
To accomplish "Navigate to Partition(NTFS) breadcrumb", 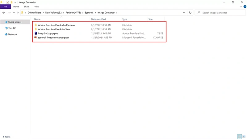I will [73, 13].
